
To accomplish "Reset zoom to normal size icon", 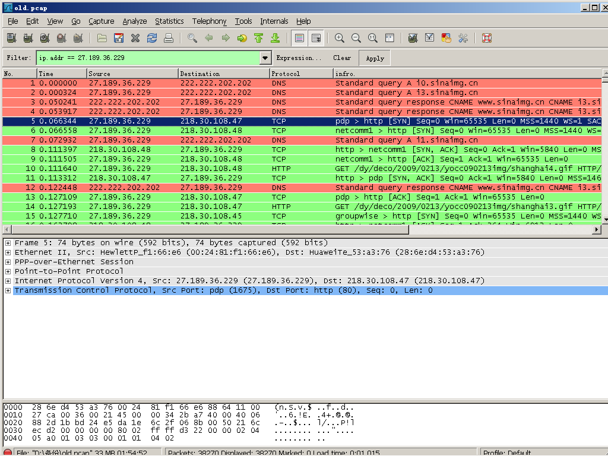I will 373,38.
